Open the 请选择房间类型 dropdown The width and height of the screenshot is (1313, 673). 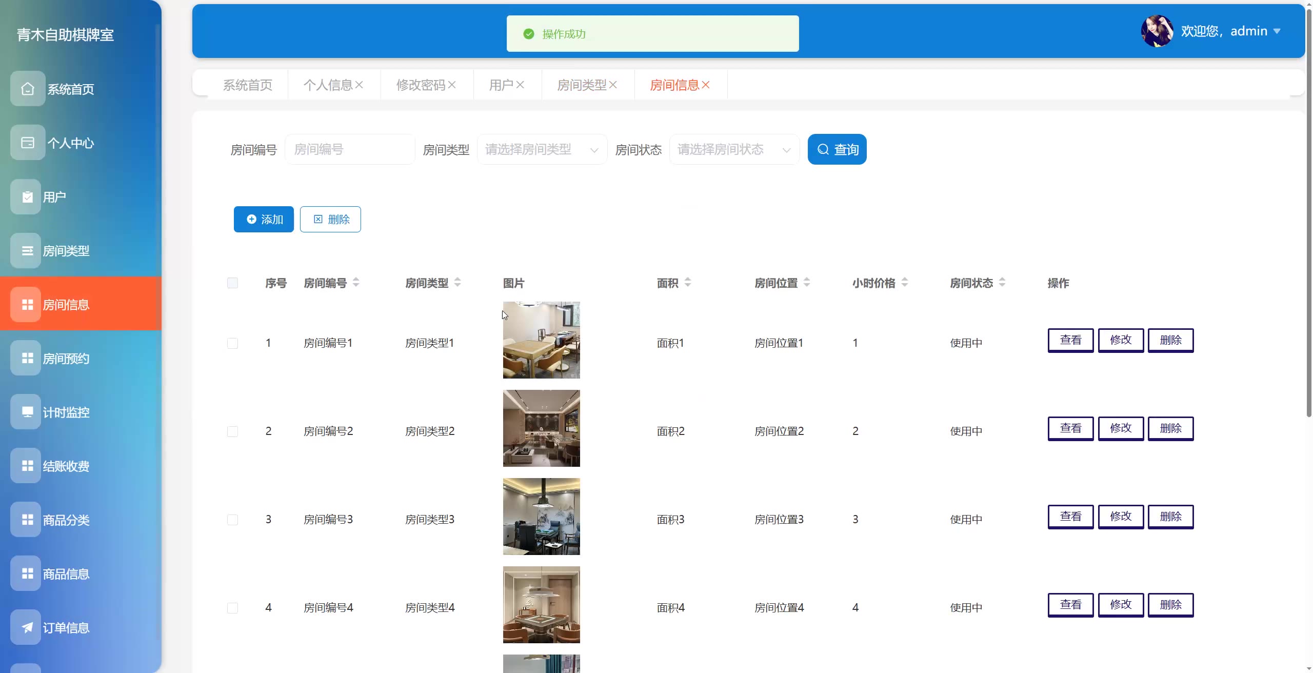point(542,149)
